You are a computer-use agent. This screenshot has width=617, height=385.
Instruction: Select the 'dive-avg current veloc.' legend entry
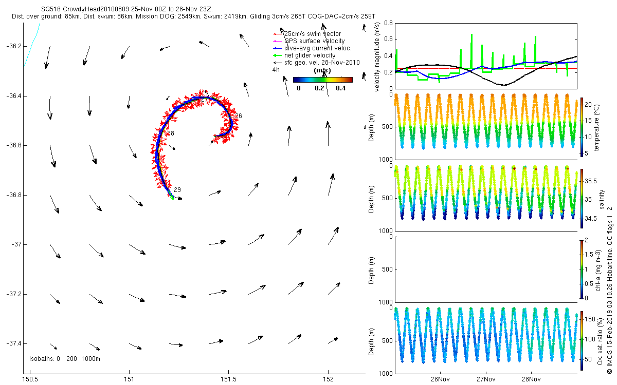pyautogui.click(x=312, y=48)
